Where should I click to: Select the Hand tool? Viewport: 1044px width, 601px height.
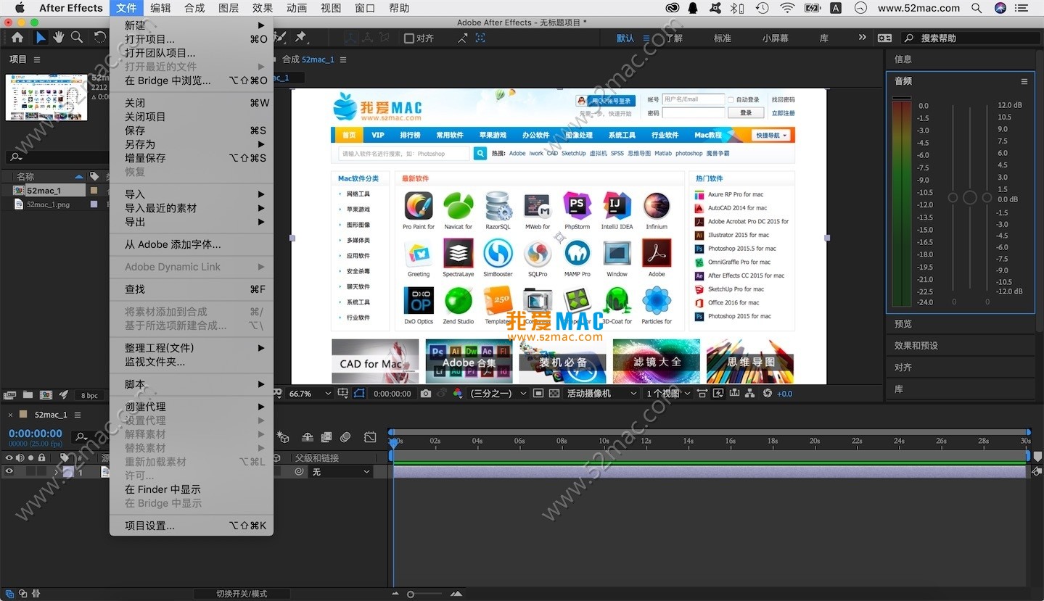point(58,38)
